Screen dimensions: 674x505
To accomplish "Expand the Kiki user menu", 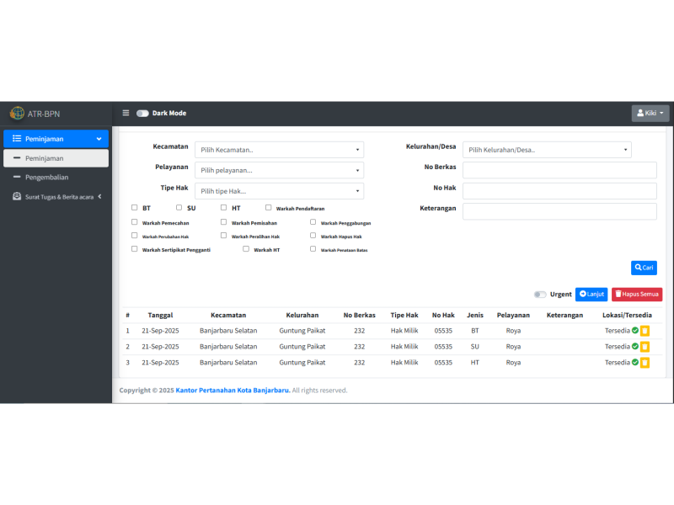I will (x=650, y=113).
